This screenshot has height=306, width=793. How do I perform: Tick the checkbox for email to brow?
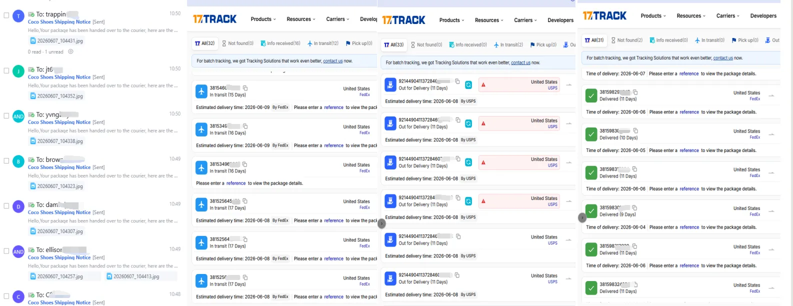click(6, 161)
